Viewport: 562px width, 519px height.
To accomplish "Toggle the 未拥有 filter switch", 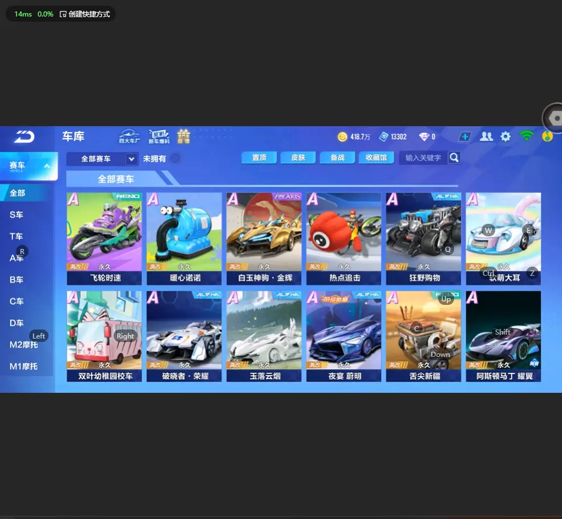I will tap(176, 158).
